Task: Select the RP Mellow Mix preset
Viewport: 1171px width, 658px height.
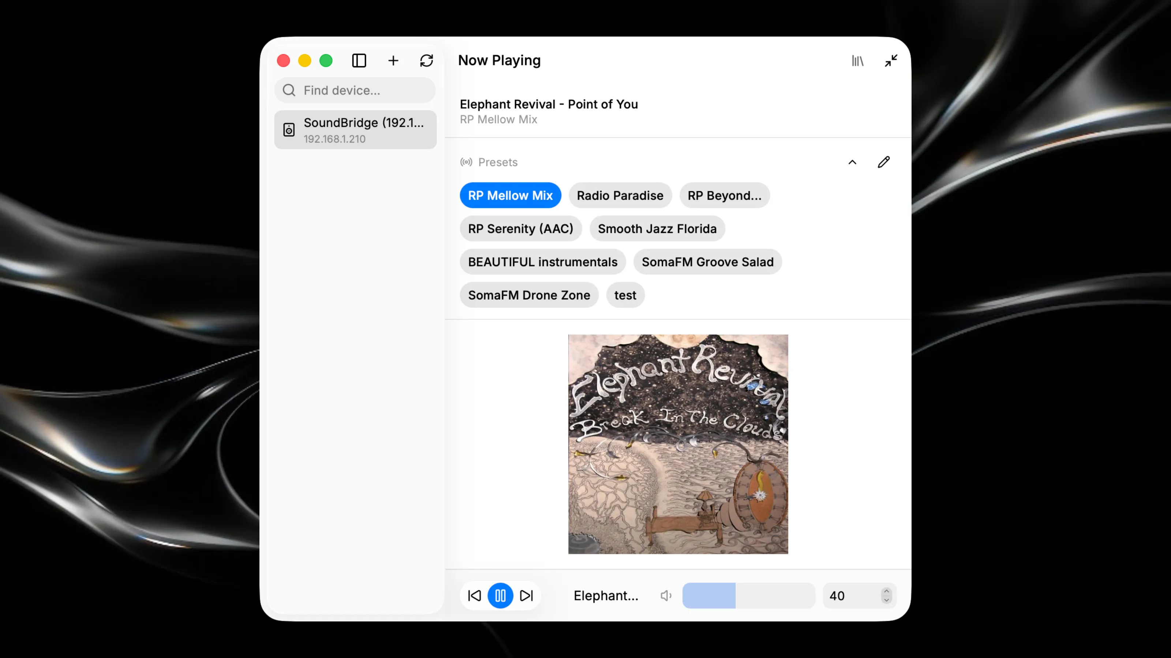Action: coord(510,195)
